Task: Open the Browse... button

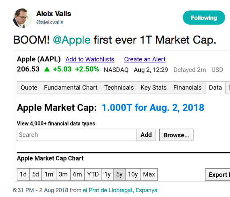Action: pos(176,135)
